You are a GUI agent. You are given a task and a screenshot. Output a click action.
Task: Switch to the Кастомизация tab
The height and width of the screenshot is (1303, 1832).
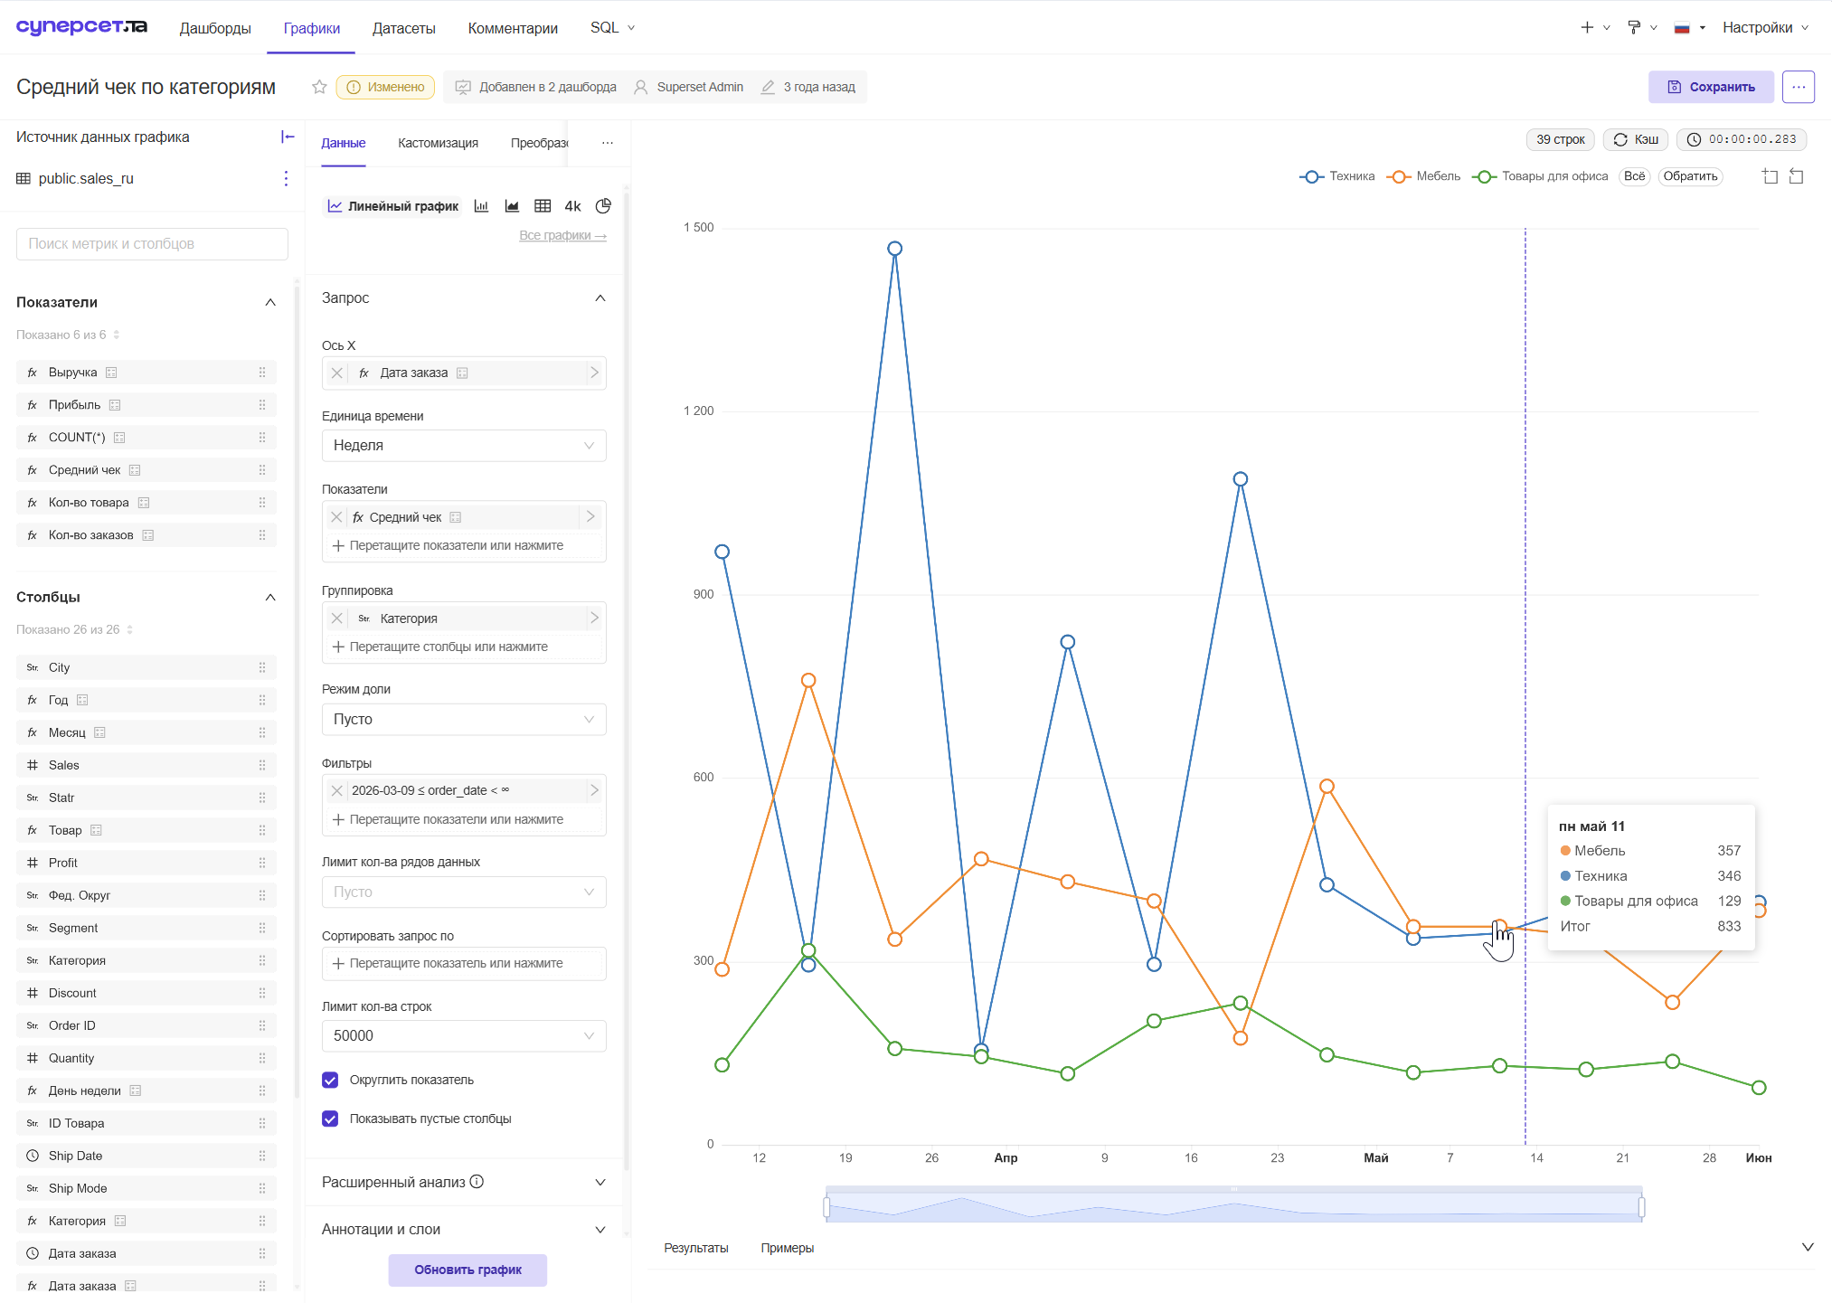click(x=438, y=143)
